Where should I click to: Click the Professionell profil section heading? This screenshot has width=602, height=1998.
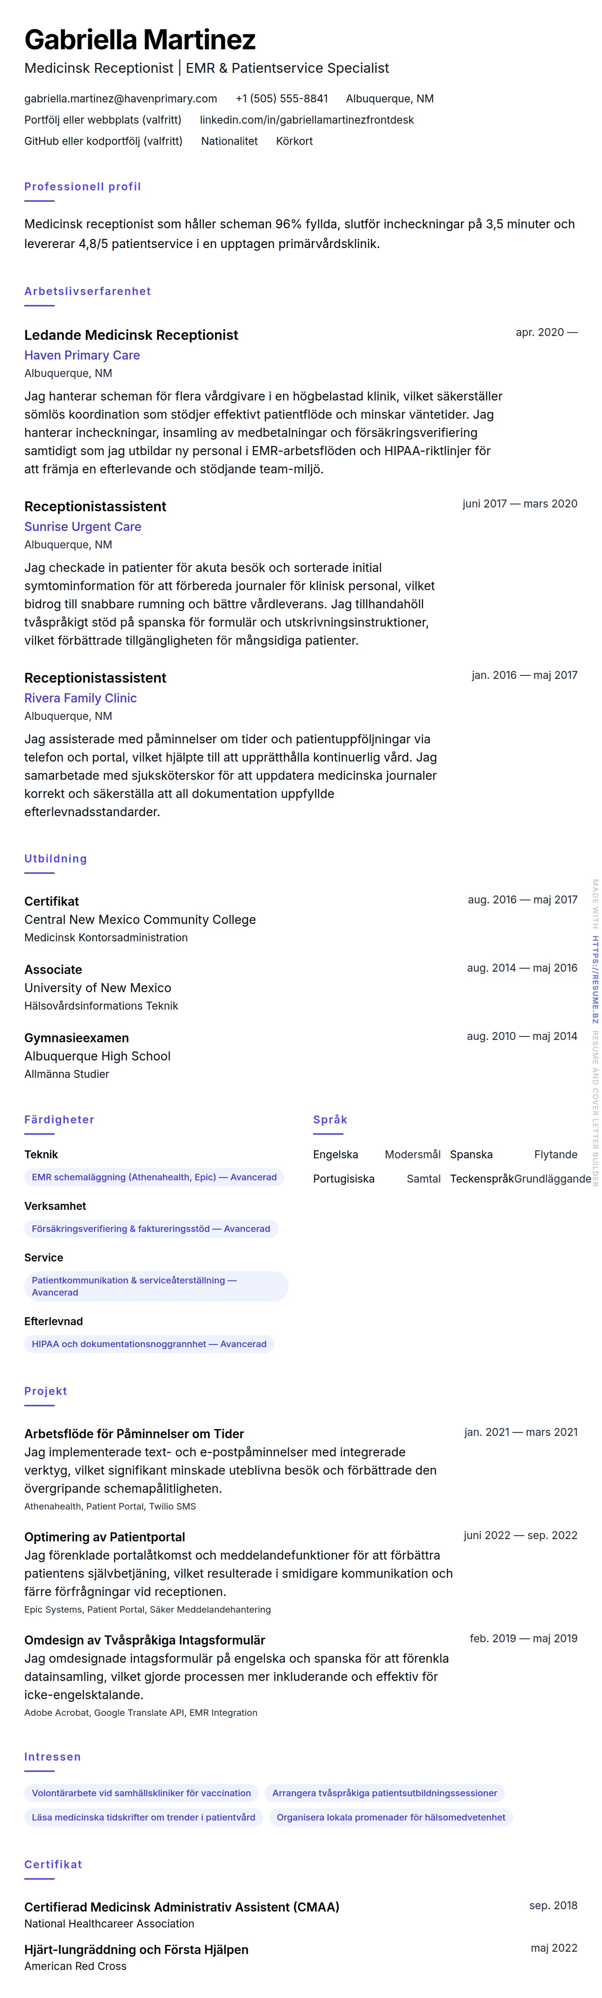click(x=82, y=186)
